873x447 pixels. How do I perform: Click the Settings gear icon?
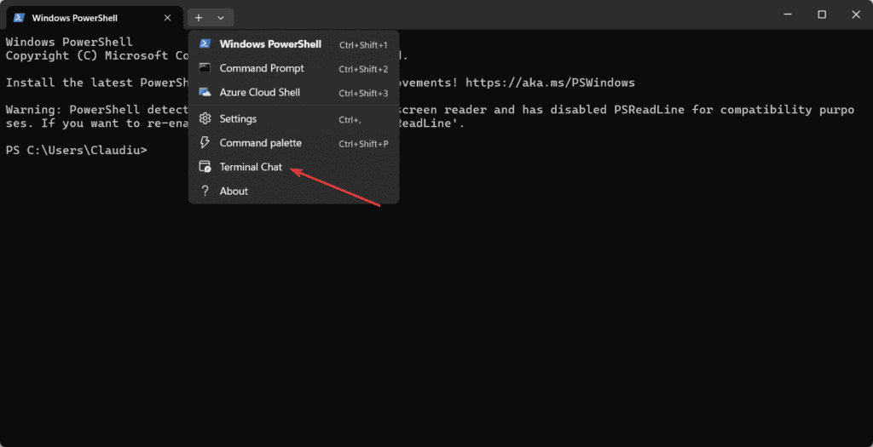point(205,118)
